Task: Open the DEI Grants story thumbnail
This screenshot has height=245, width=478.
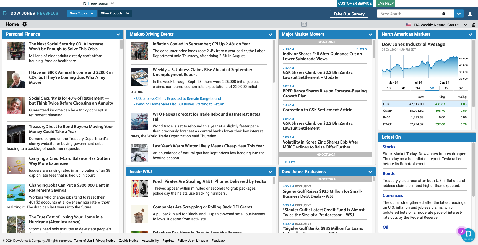Action: pos(139,214)
